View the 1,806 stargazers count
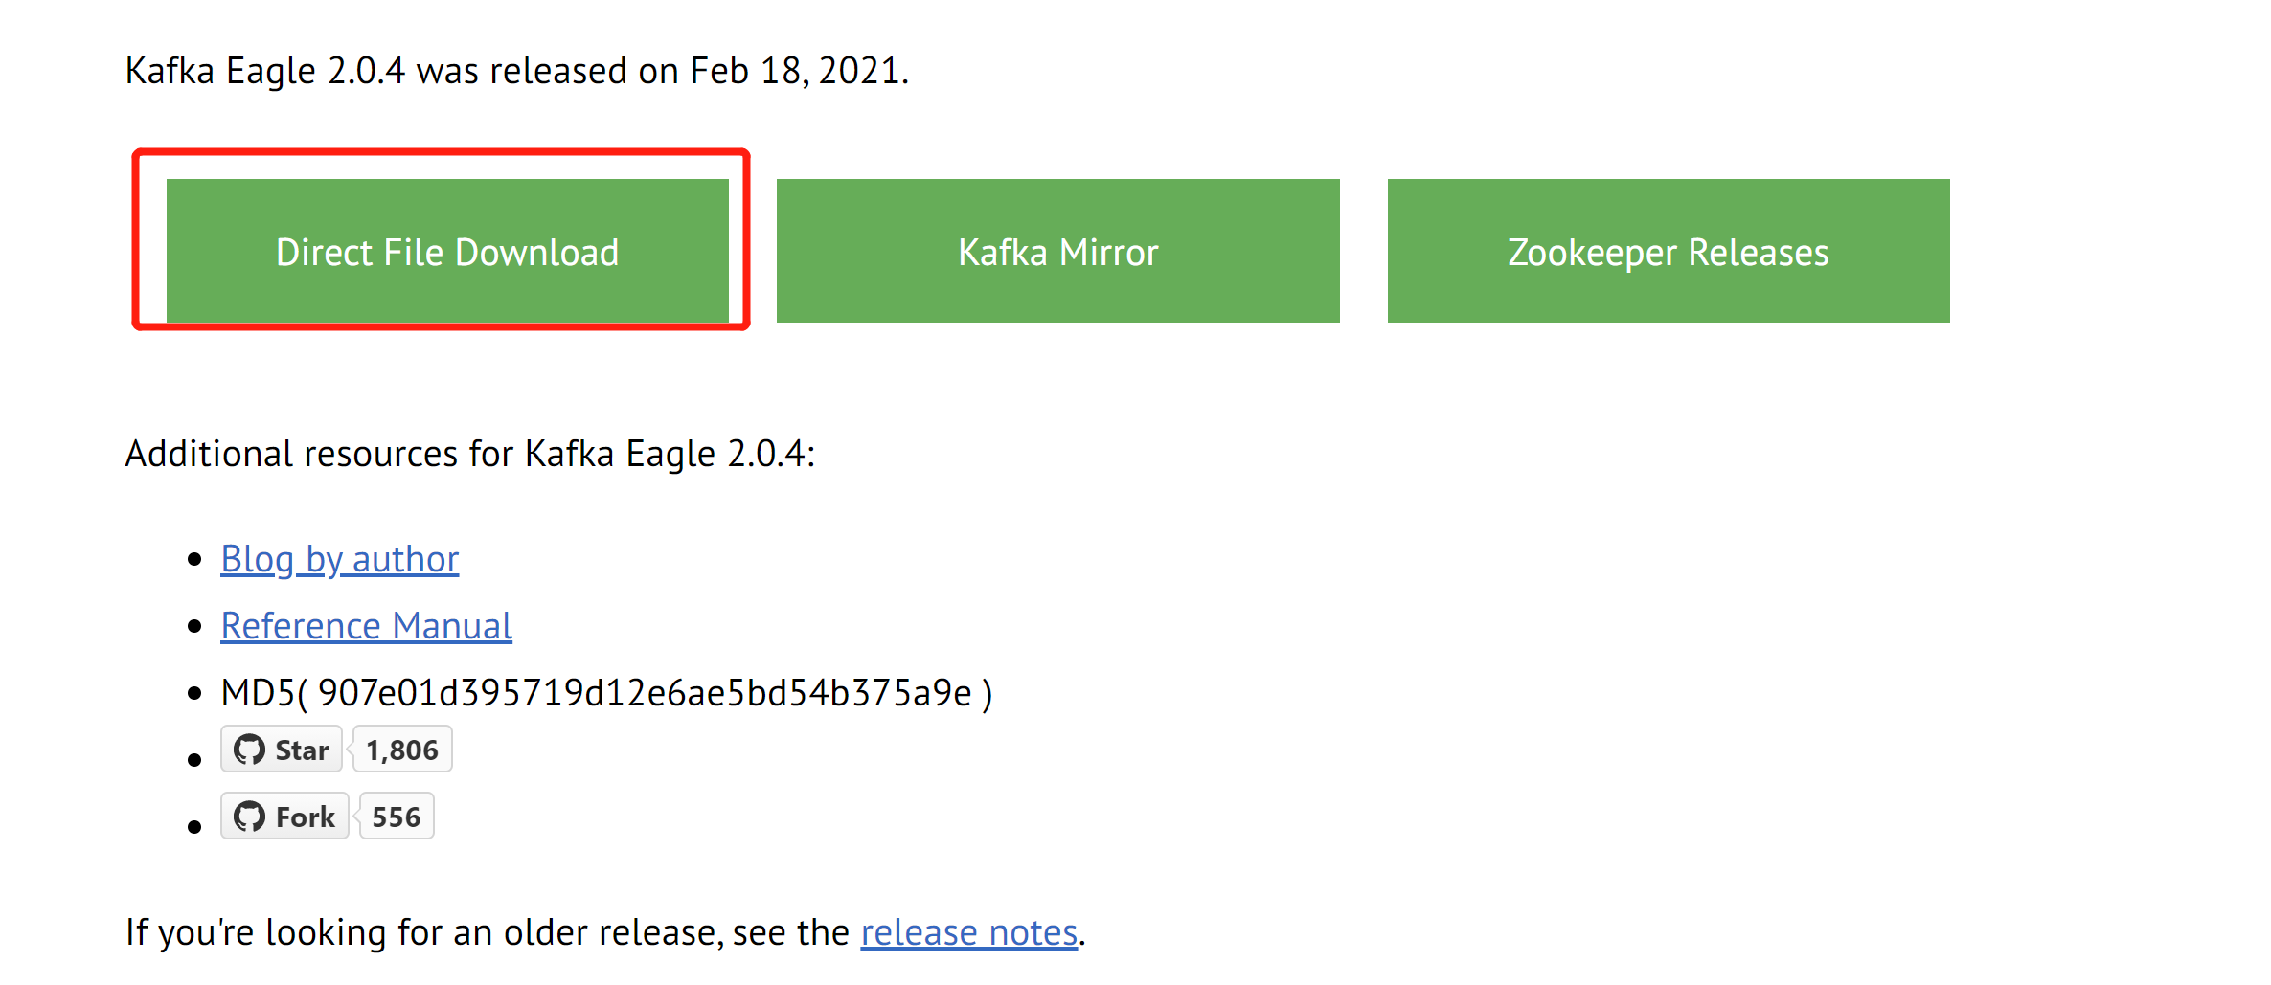 (x=402, y=750)
